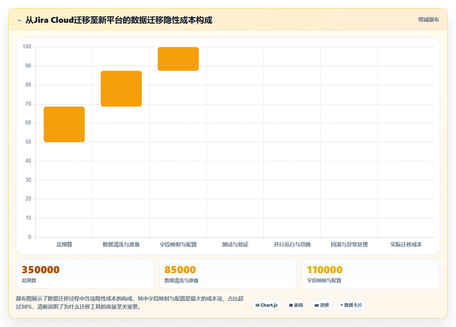
Task: Click the 85000 number in the second card
Action: pyautogui.click(x=180, y=270)
